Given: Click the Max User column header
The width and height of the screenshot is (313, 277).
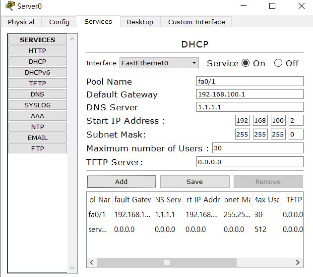Looking at the screenshot, I should tap(267, 200).
